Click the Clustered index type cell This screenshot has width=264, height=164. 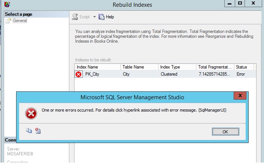tap(169, 74)
